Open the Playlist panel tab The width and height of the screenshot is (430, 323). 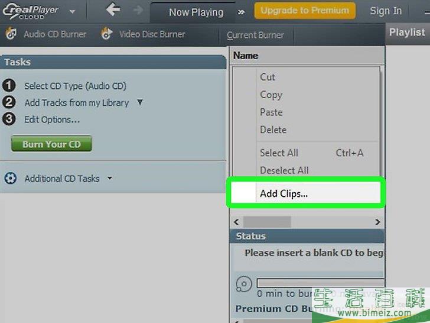click(407, 33)
